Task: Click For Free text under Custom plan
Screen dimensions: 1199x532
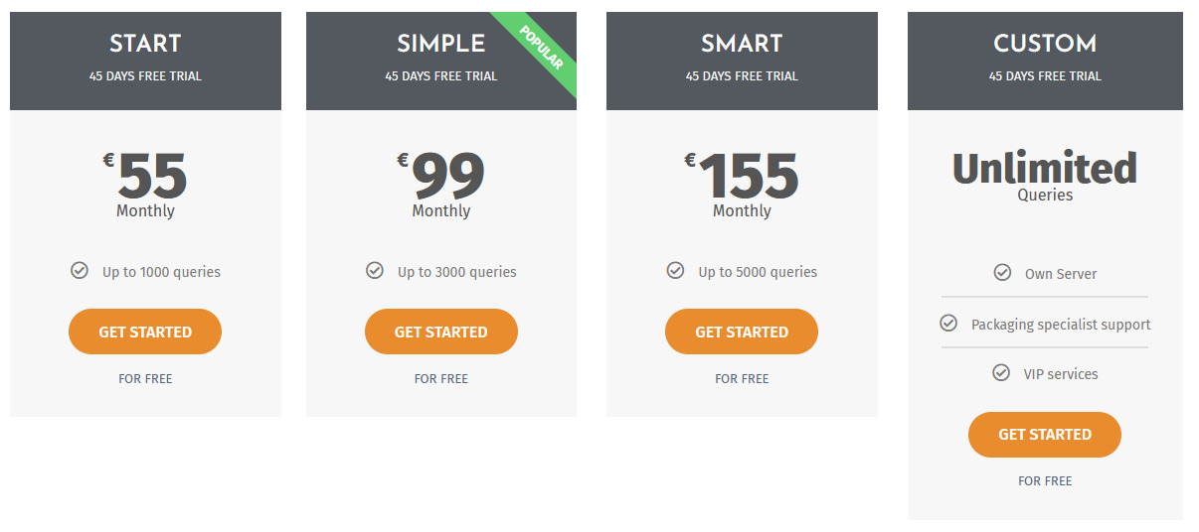Action: pyautogui.click(x=1045, y=481)
